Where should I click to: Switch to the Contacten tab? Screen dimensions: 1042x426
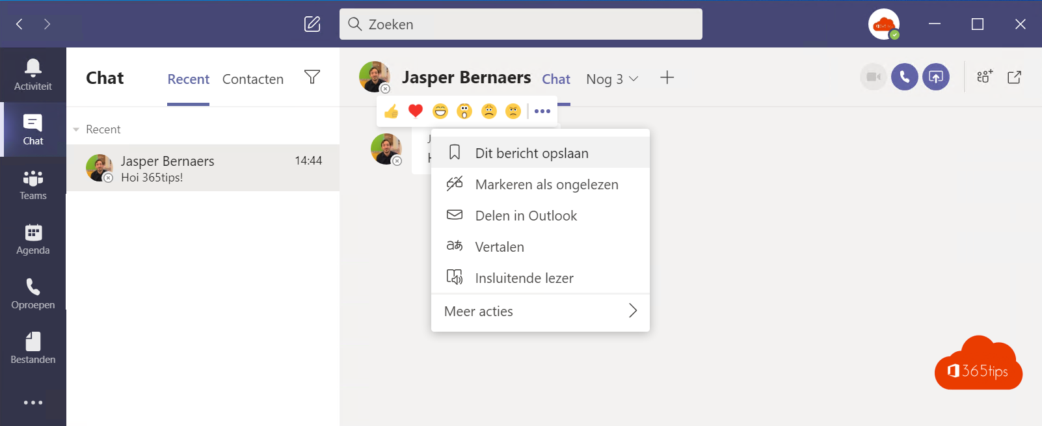(253, 79)
